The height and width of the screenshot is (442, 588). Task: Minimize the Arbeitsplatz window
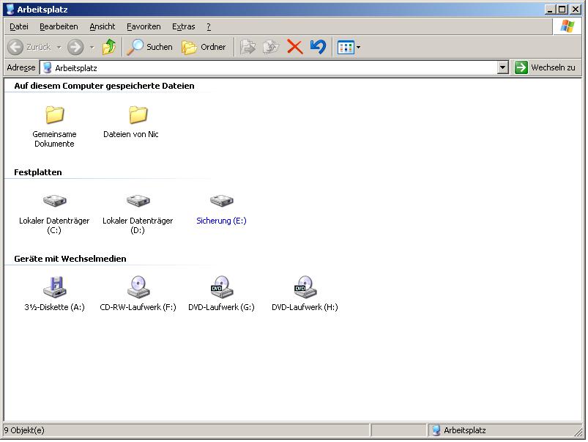pyautogui.click(x=550, y=10)
